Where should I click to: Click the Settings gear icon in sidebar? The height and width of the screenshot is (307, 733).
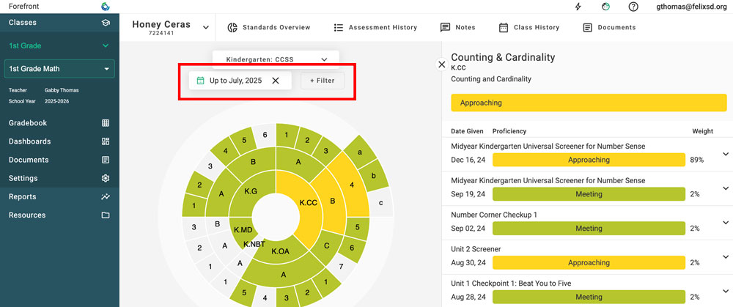(x=106, y=178)
